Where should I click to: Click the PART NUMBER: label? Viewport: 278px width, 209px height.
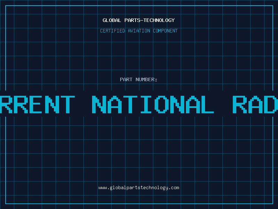pyautogui.click(x=139, y=79)
